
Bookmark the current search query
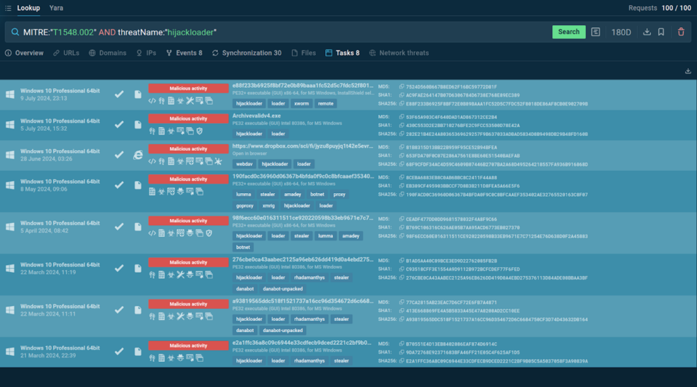click(x=661, y=32)
